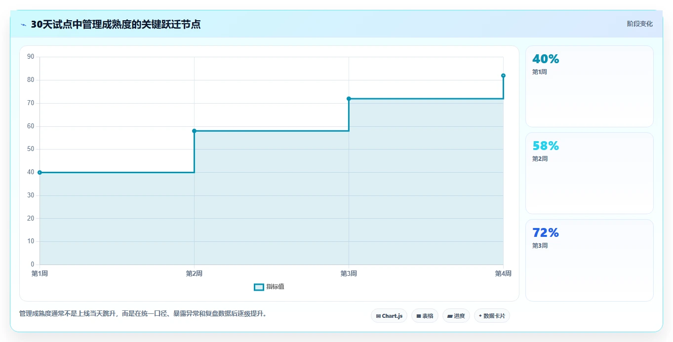Select the 表格 tag pill
Screen dimensions: 673x342
coord(425,316)
